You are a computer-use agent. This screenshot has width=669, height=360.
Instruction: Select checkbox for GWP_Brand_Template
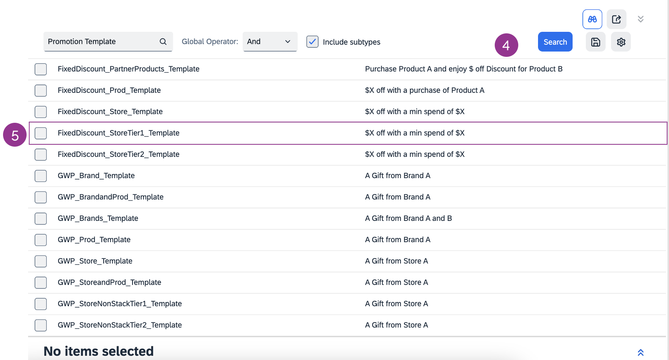tap(41, 176)
